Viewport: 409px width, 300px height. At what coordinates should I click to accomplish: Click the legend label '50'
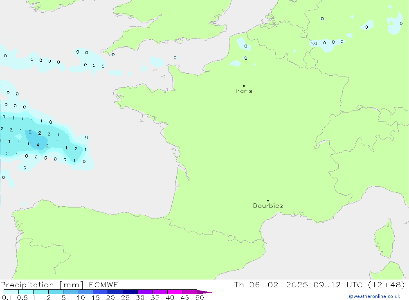click(200, 298)
